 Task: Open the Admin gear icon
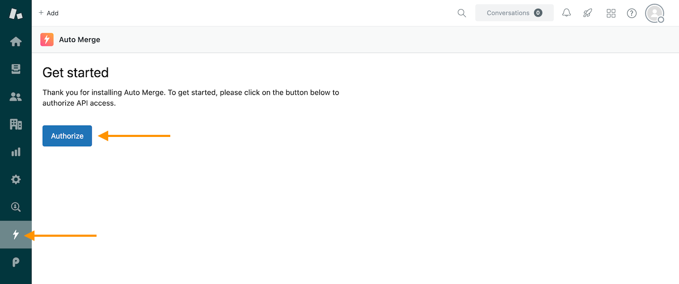coord(16,179)
